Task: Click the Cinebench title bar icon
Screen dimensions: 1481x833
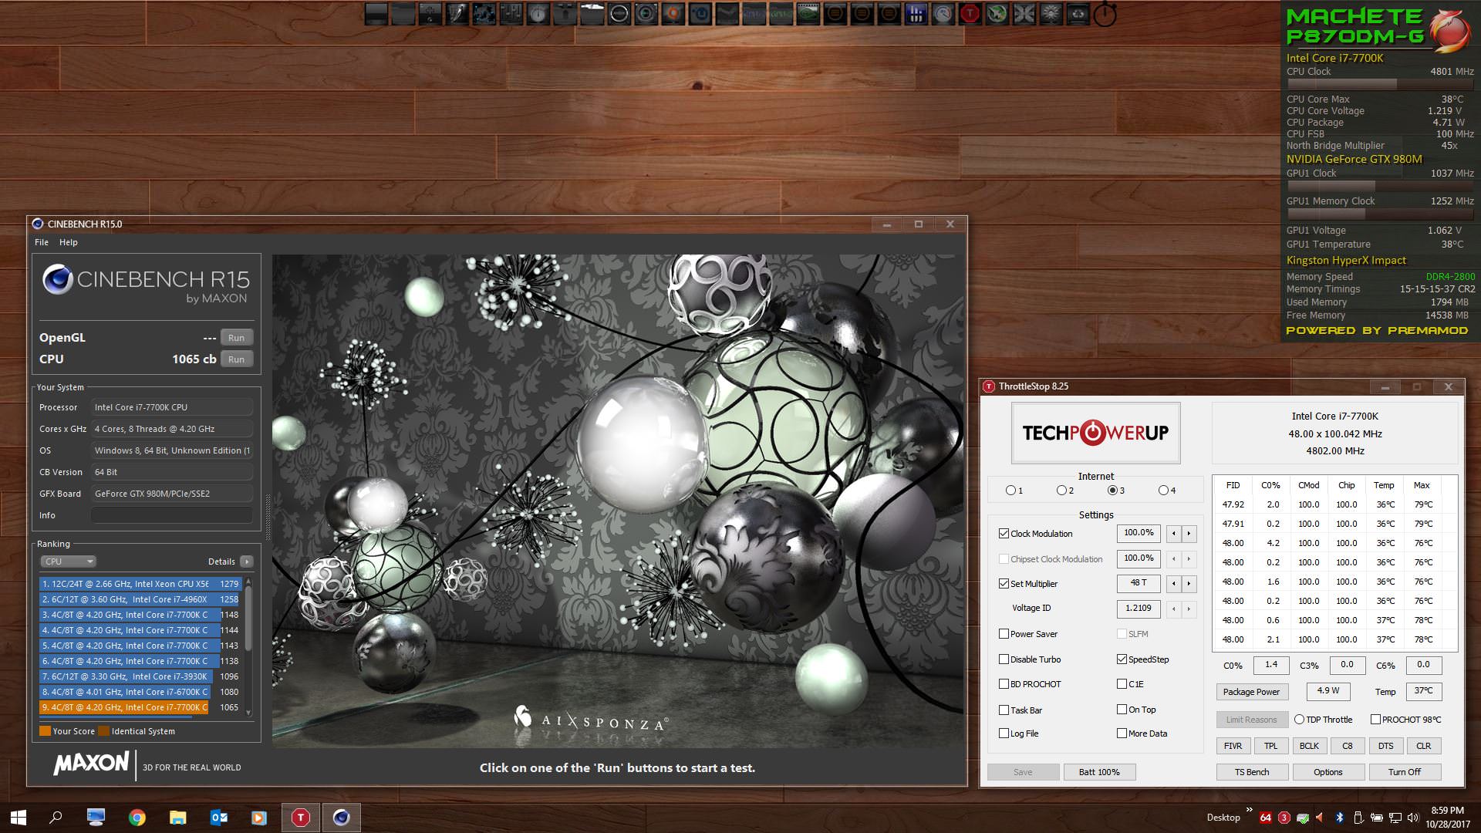Action: click(x=38, y=224)
